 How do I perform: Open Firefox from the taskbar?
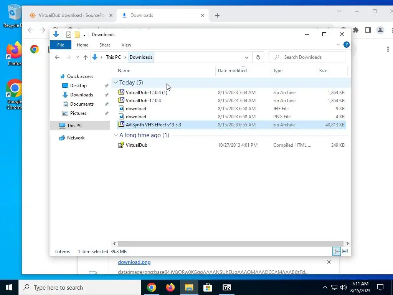coord(170,287)
